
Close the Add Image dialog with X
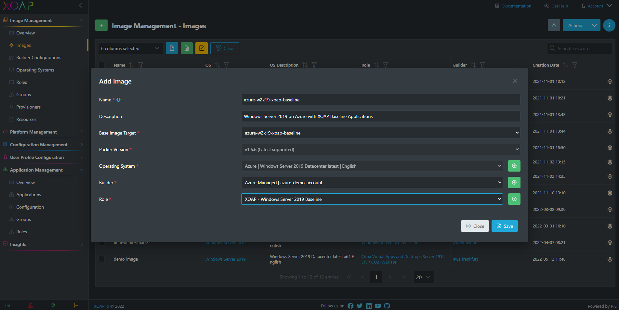click(515, 81)
